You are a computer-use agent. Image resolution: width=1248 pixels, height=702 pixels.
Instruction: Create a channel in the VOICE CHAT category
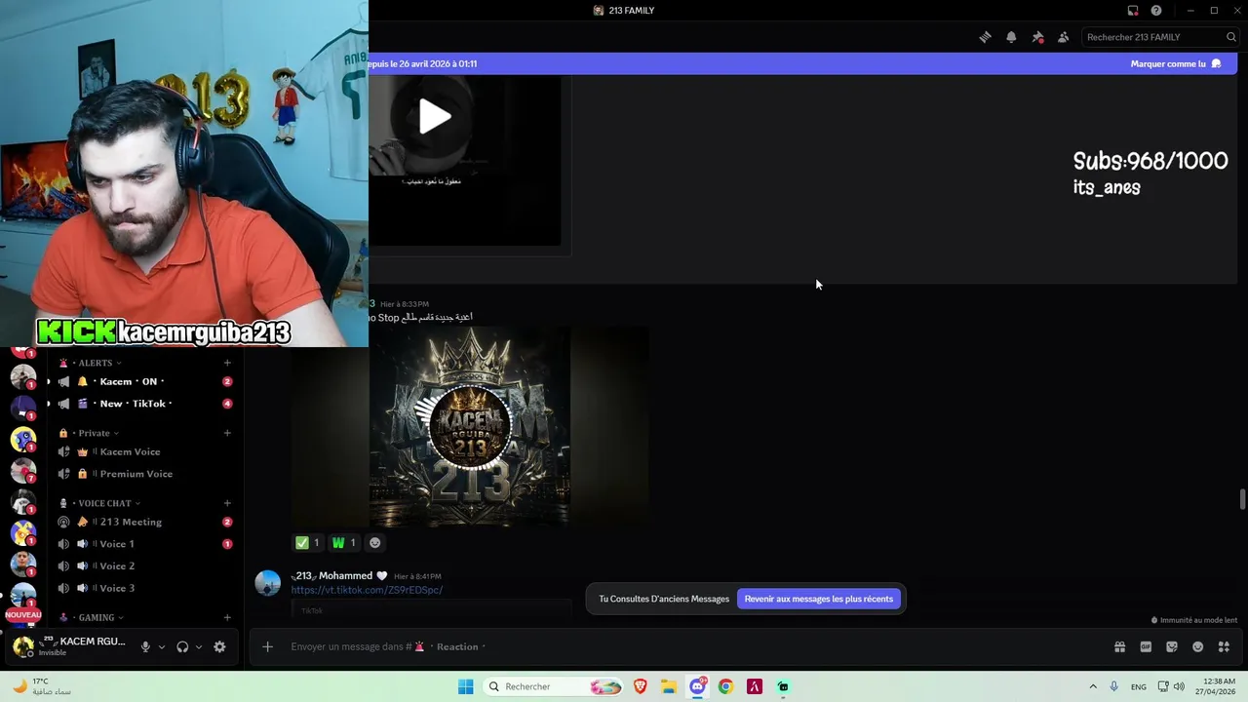point(227,503)
